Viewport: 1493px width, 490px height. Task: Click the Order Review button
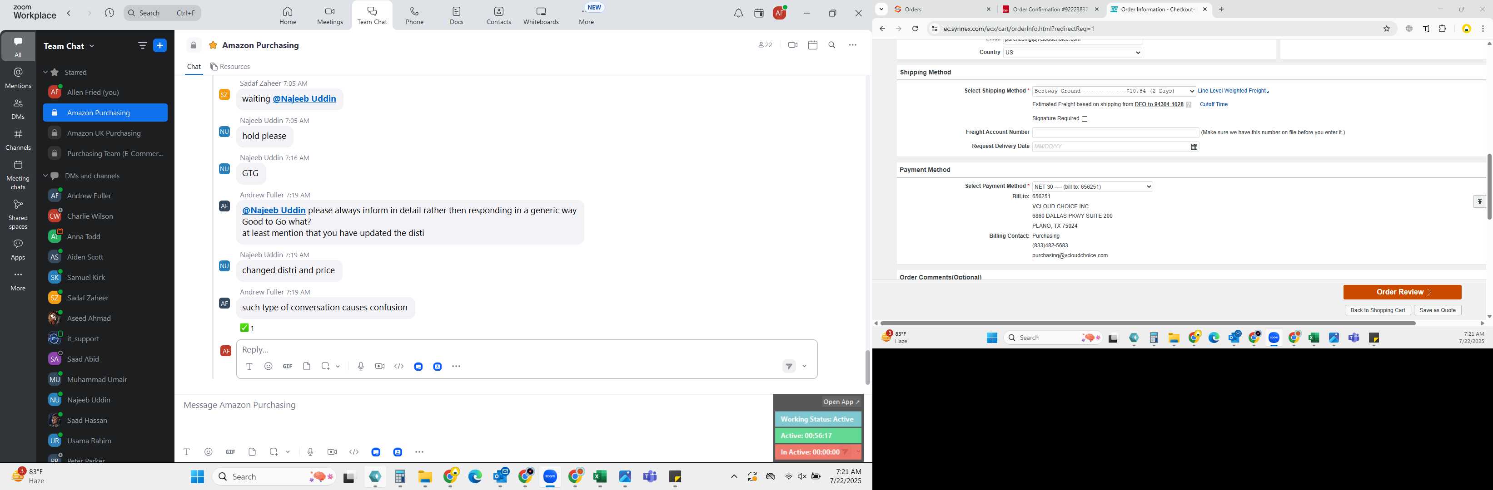click(x=1402, y=292)
